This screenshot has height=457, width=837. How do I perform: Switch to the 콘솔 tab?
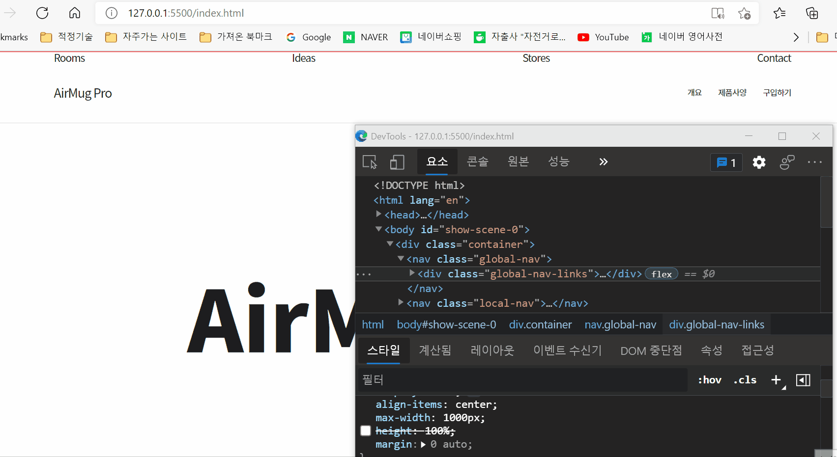tap(477, 161)
